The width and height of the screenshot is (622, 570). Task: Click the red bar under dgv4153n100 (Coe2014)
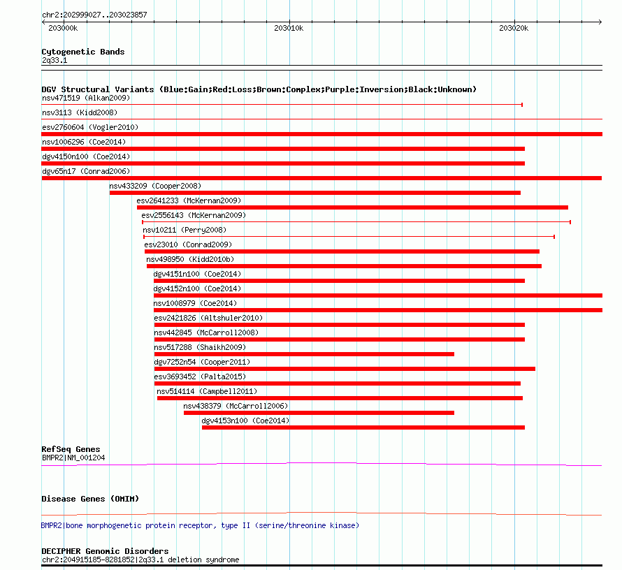tap(363, 427)
